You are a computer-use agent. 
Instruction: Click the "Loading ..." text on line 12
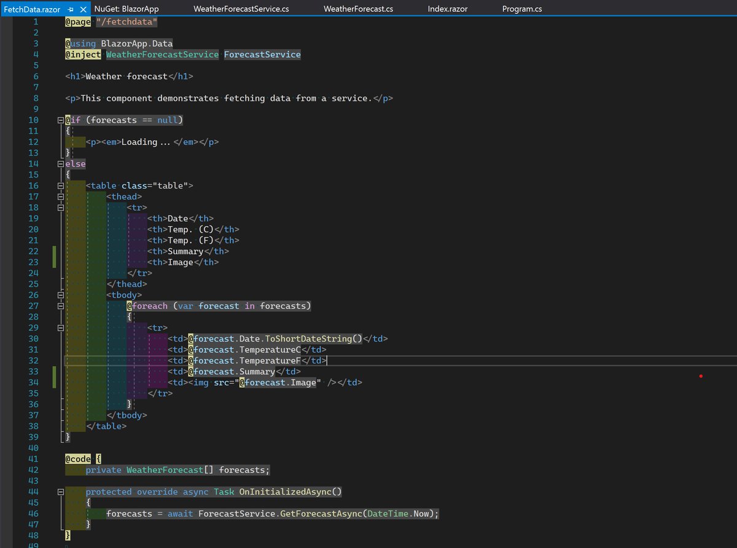coord(146,142)
